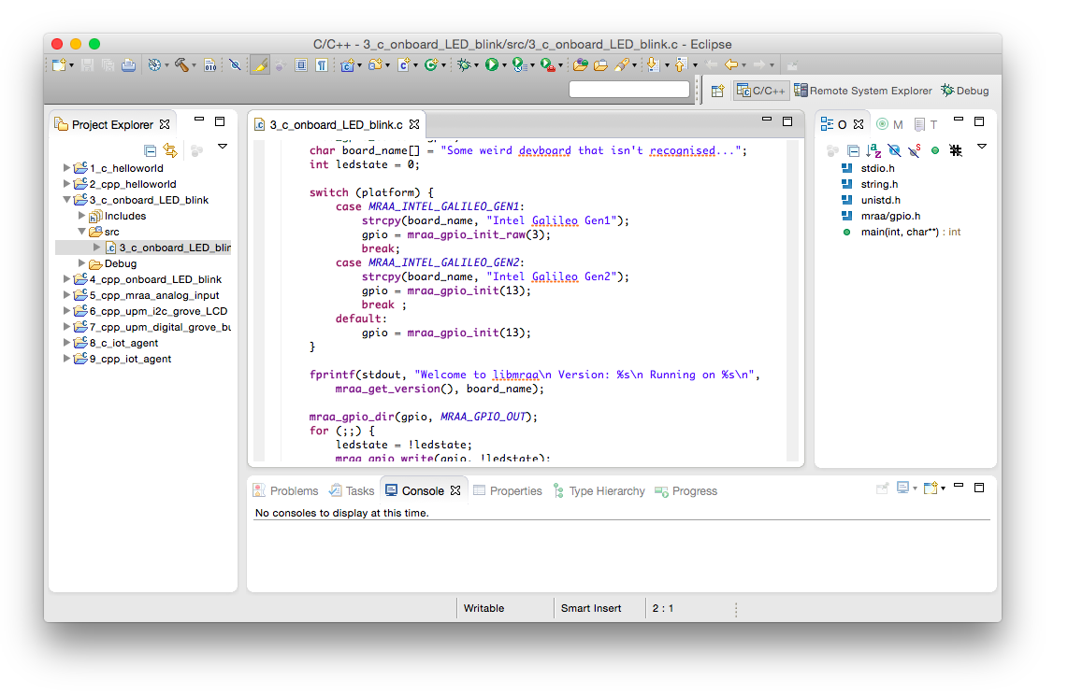The width and height of the screenshot is (1068, 694).
Task: Click the Back navigation yellow arrow
Action: click(731, 65)
